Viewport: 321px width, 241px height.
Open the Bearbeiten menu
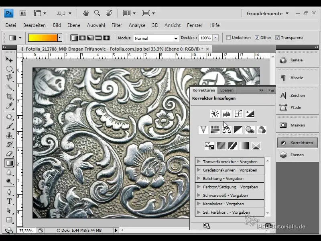point(35,25)
